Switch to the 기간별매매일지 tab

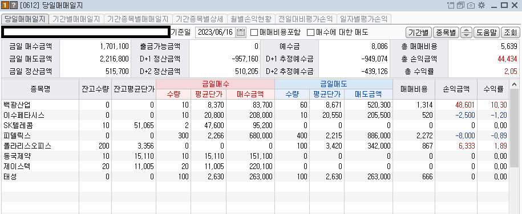[x=76, y=19]
